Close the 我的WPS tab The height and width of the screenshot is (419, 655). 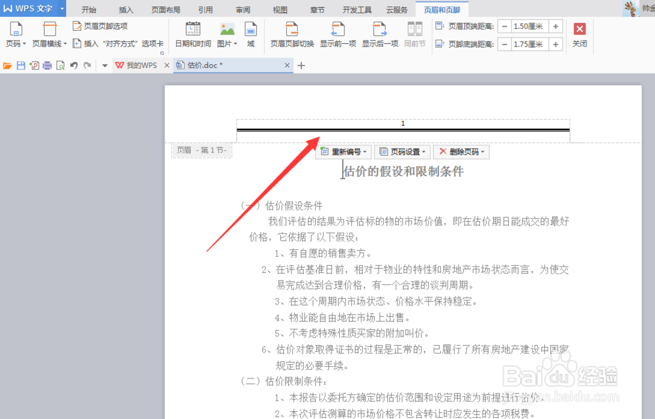[x=166, y=65]
